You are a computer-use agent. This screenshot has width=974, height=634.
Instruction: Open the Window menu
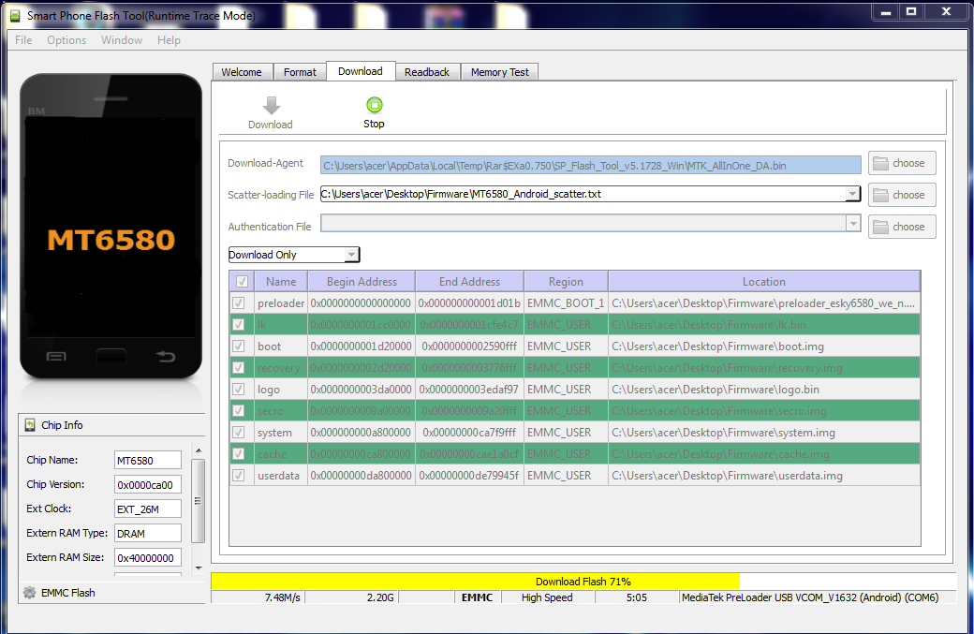122,39
